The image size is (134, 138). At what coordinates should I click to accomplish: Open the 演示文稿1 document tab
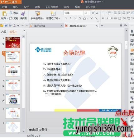point(40,26)
